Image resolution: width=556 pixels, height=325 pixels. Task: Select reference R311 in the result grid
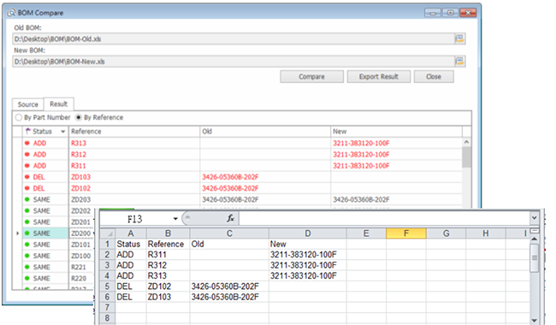[79, 166]
